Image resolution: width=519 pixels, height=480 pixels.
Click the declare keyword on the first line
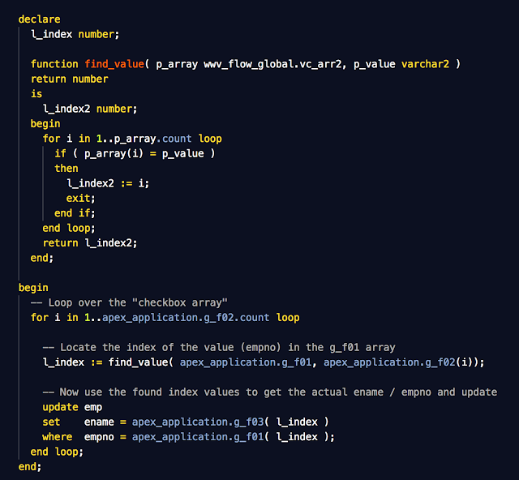click(x=39, y=19)
